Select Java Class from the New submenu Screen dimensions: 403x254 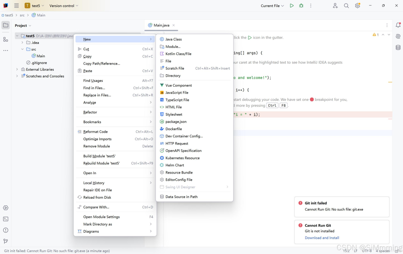click(x=174, y=39)
